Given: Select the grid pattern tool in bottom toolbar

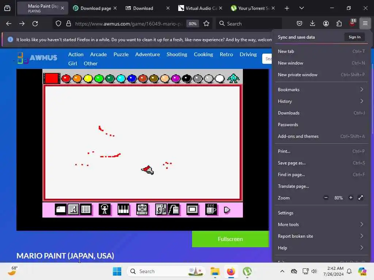Looking at the screenshot, I should pyautogui.click(x=86, y=210).
